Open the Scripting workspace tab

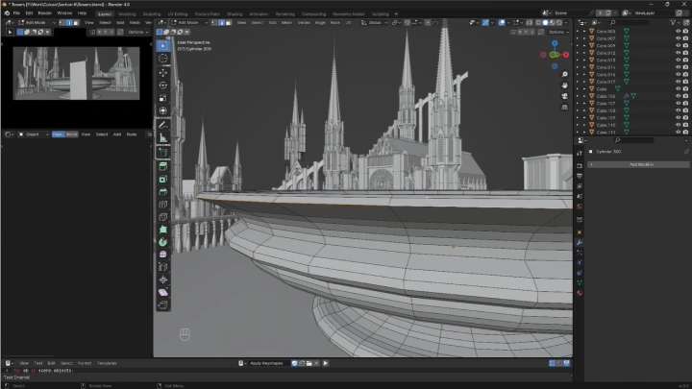(381, 14)
